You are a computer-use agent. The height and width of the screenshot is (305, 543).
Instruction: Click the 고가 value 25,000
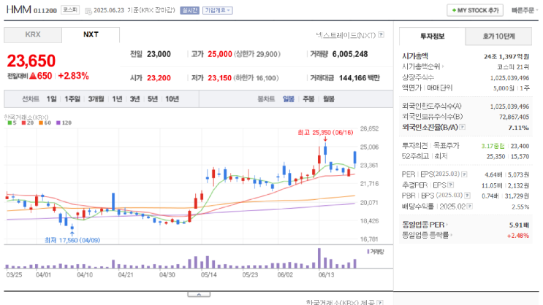point(220,54)
